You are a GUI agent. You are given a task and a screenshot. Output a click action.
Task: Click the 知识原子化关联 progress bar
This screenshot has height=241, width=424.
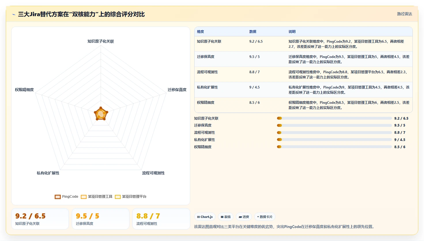coord(334,118)
